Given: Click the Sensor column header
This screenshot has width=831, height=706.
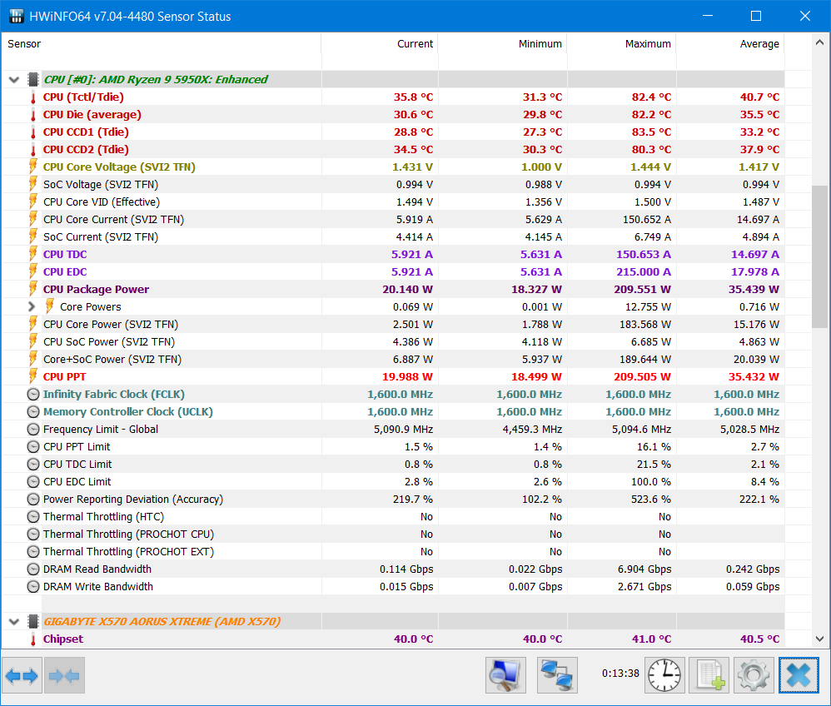Looking at the screenshot, I should (x=161, y=44).
